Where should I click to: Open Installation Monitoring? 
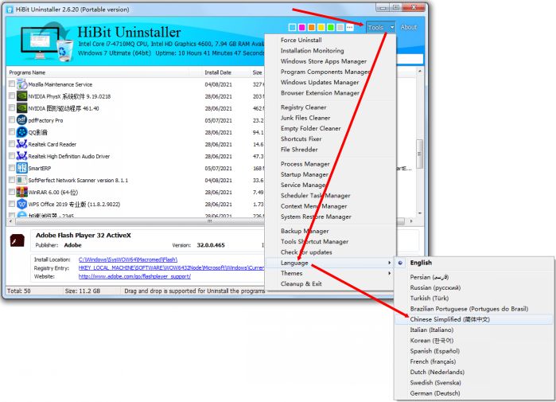click(x=312, y=51)
